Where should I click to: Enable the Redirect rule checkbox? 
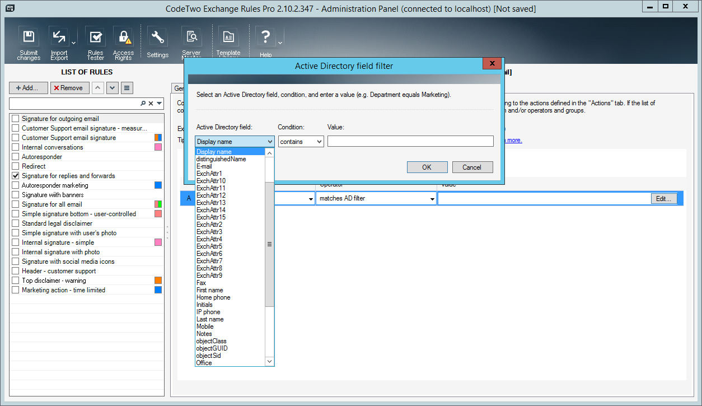tap(16, 166)
